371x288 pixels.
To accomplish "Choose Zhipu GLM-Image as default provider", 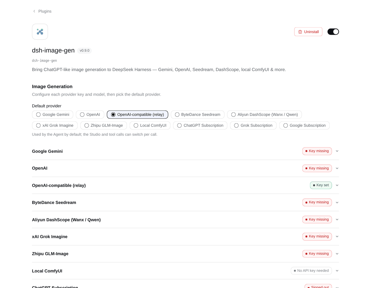I will pos(103,125).
